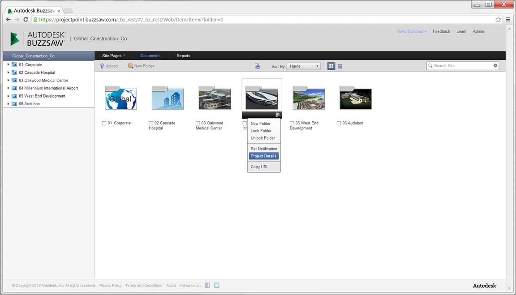Go back to the previous page

click(8, 19)
